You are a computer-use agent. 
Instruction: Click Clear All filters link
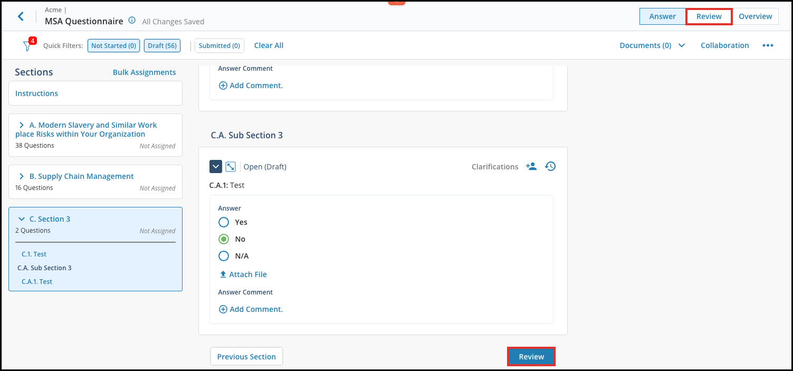point(269,45)
